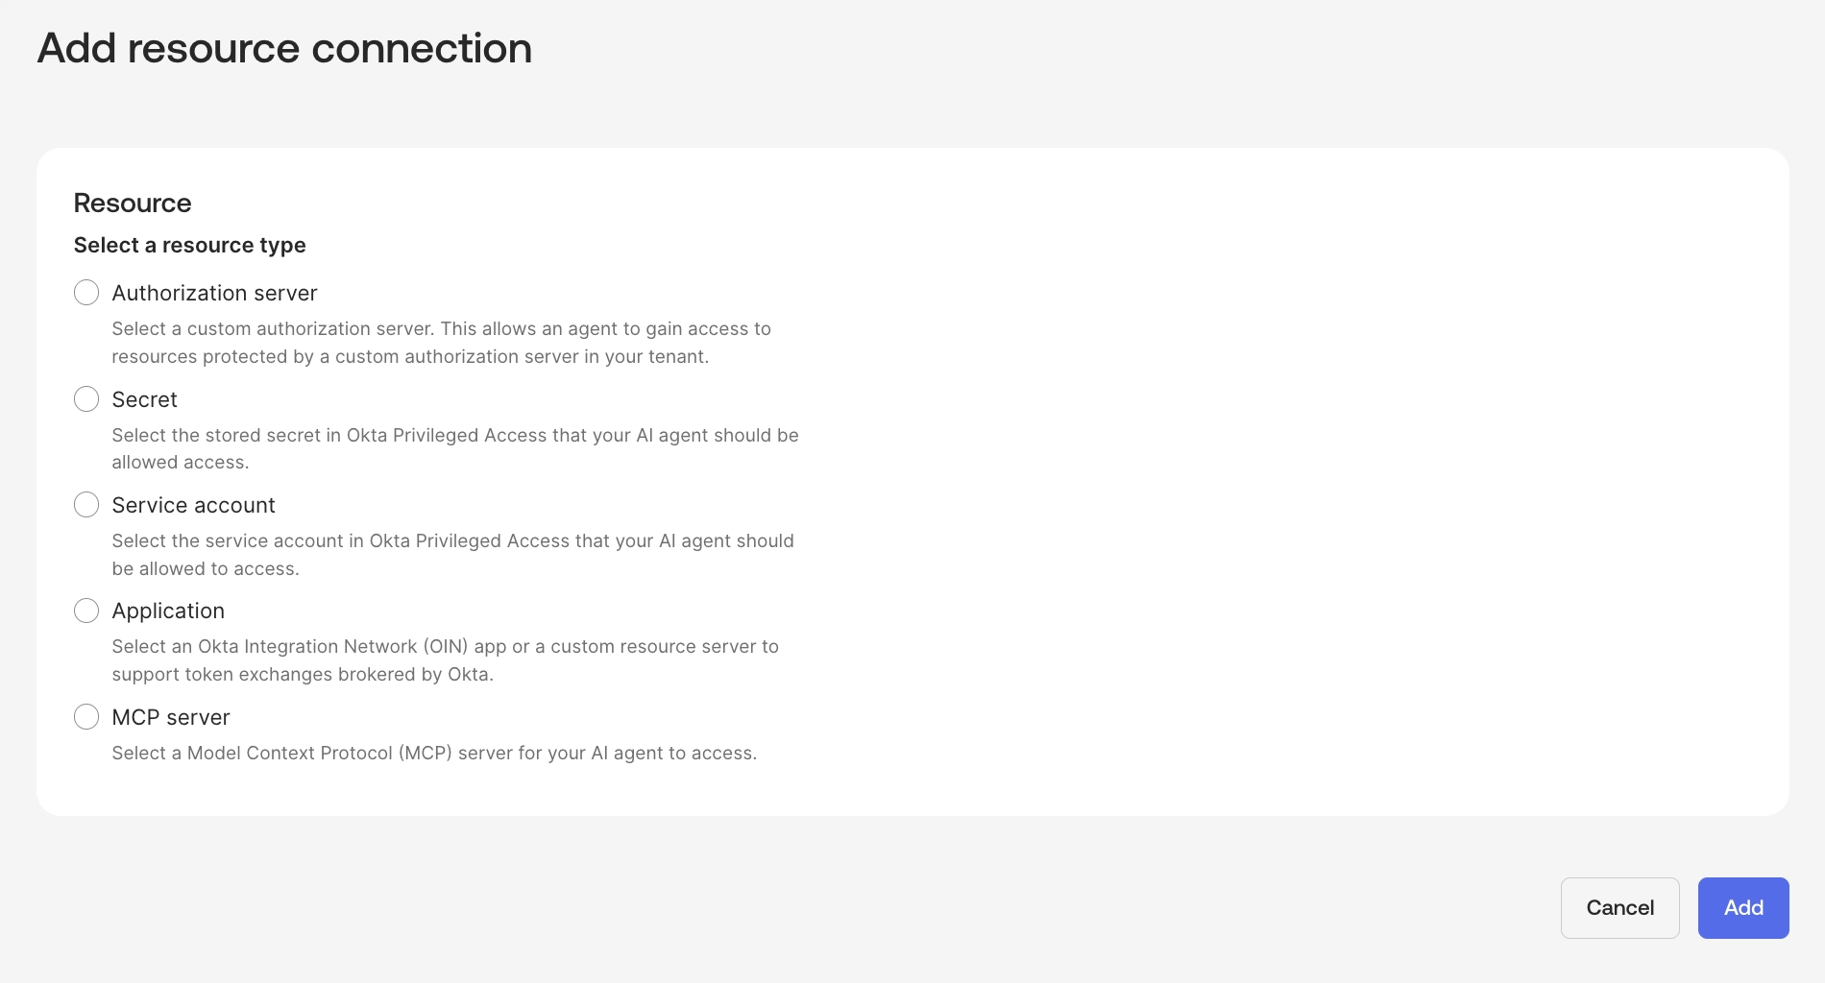Click the custom authorization server description text

(x=441, y=343)
